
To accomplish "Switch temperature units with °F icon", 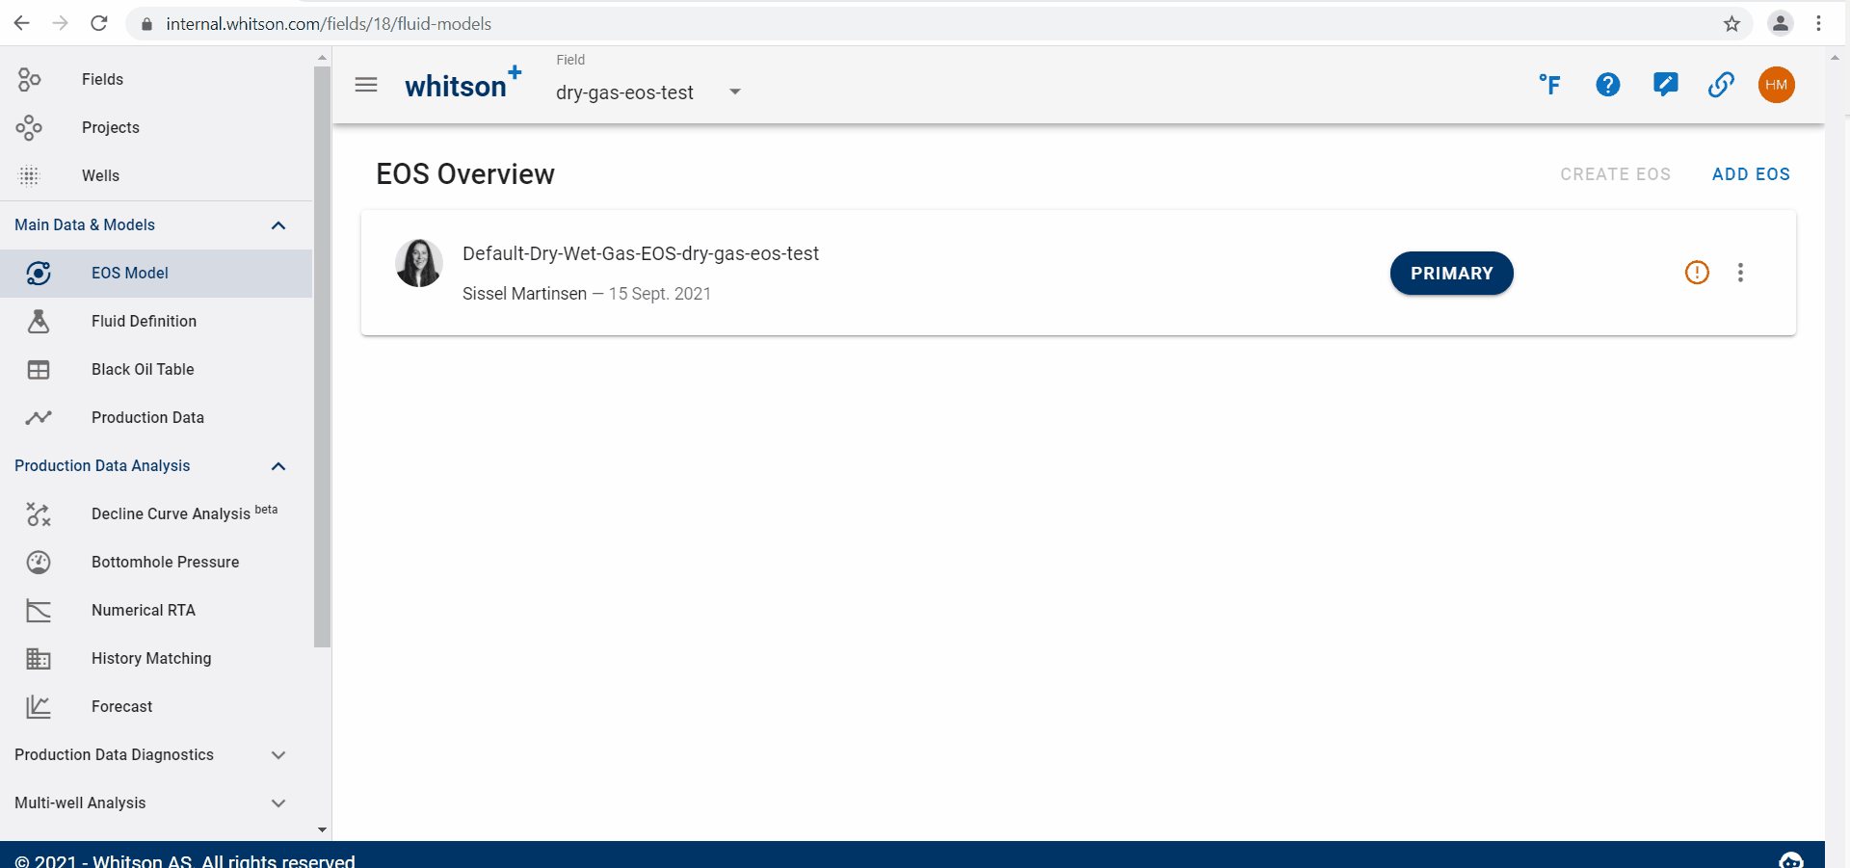I will [1549, 85].
